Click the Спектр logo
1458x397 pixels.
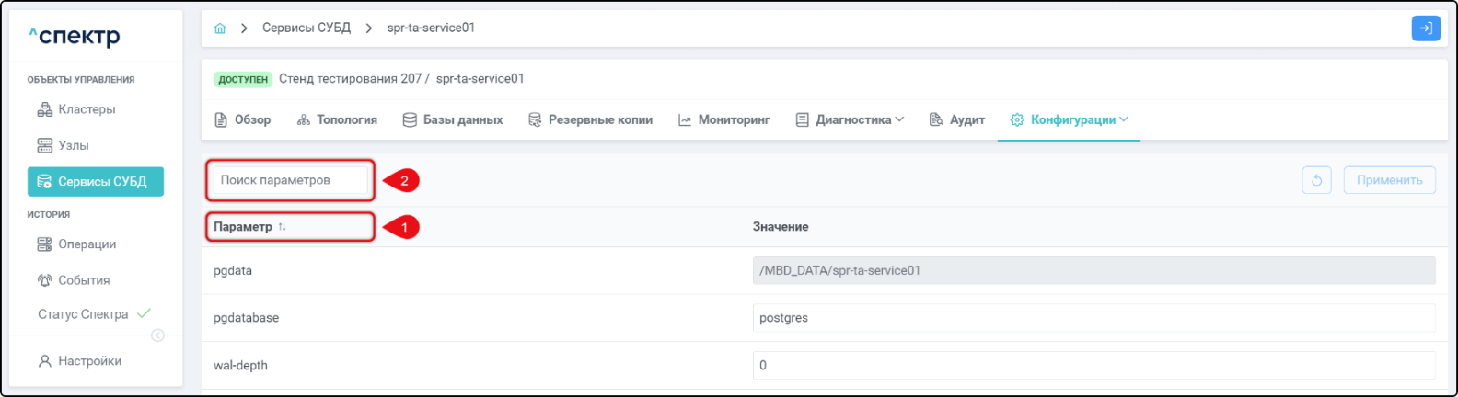coord(75,37)
